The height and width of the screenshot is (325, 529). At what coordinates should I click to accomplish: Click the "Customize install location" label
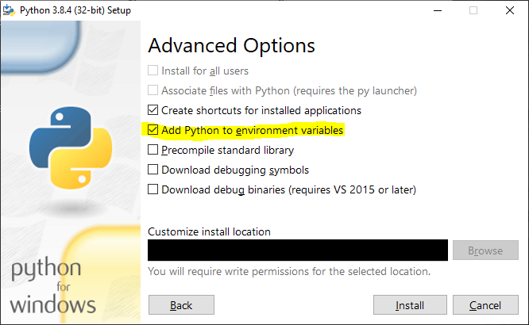coord(209,231)
